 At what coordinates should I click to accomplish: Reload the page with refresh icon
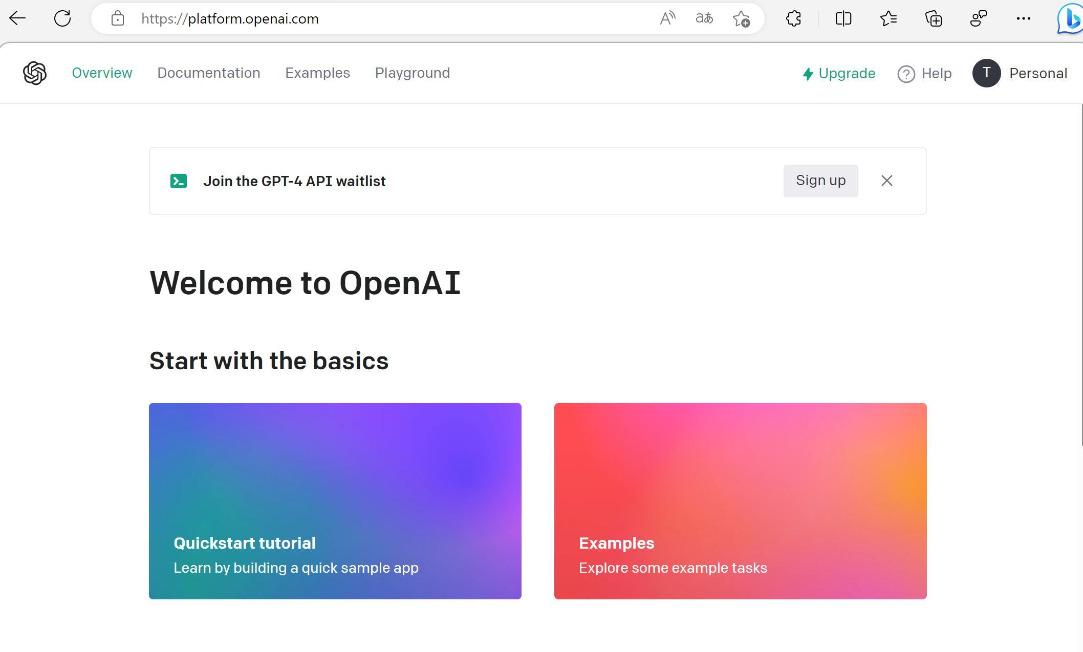(62, 18)
